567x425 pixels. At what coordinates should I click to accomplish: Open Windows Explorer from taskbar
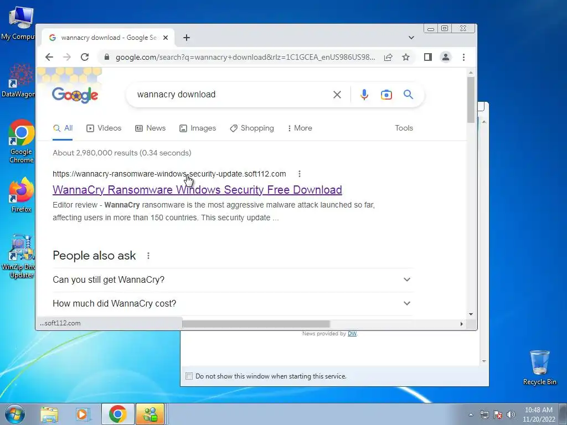49,414
